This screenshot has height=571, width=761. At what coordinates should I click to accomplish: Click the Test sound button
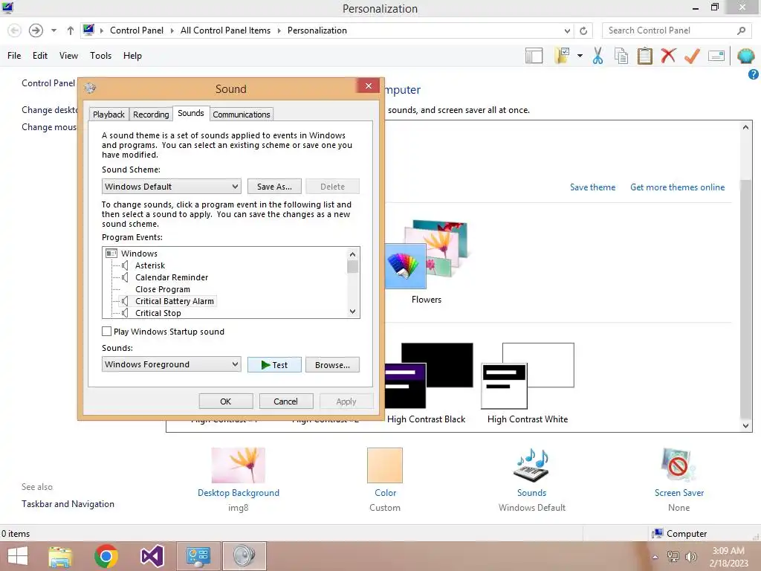click(x=274, y=364)
